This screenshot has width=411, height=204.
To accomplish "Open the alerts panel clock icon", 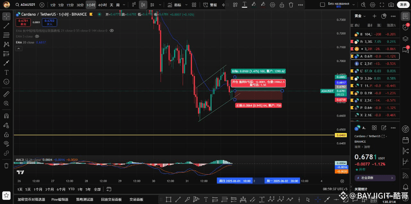I will point(406,27).
